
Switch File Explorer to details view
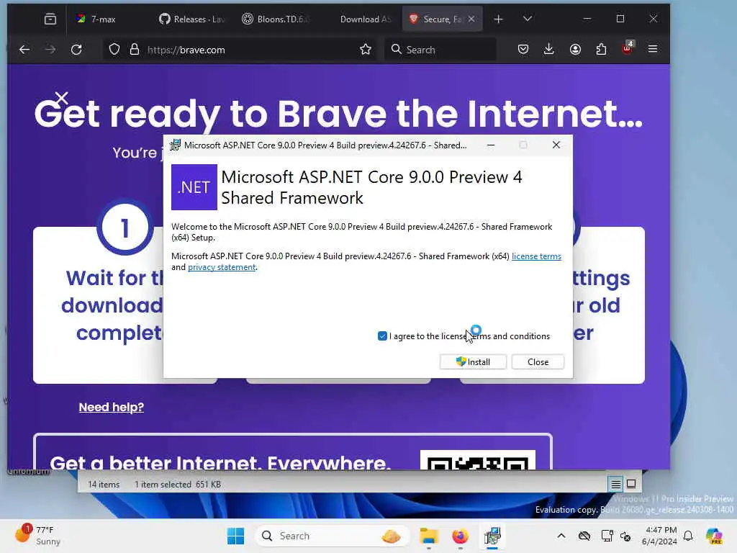coord(616,484)
